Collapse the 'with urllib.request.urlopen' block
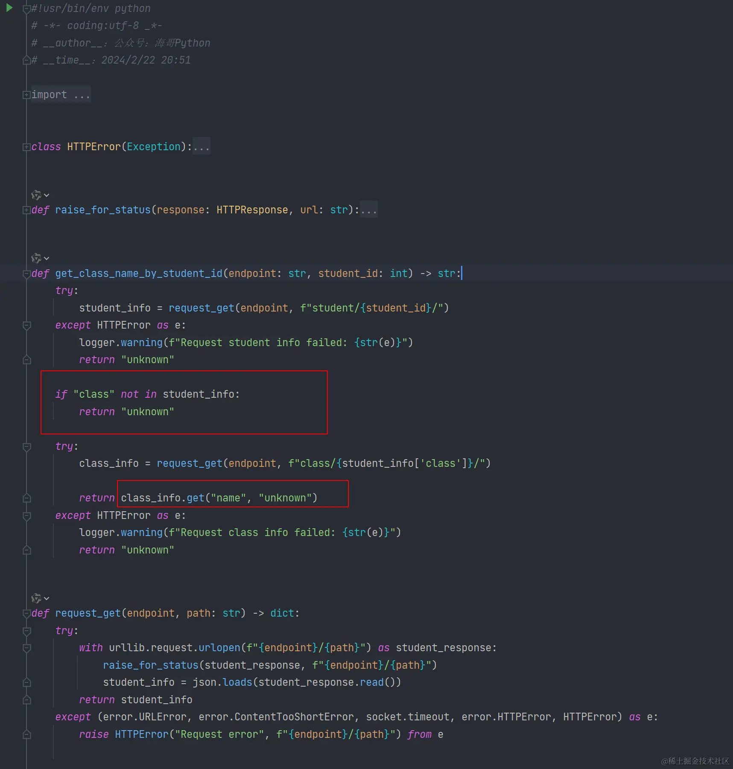Screen dimensions: 733x769 (x=26, y=648)
